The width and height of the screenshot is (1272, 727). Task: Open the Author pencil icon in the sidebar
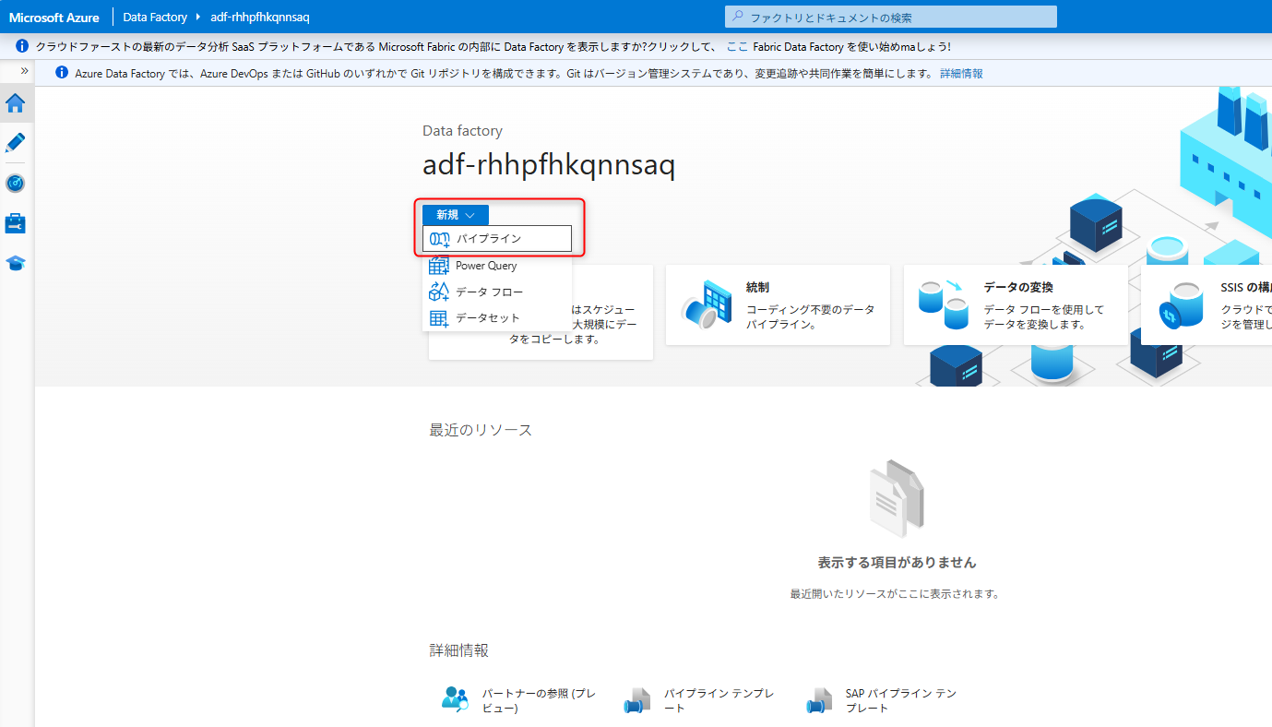[x=15, y=143]
